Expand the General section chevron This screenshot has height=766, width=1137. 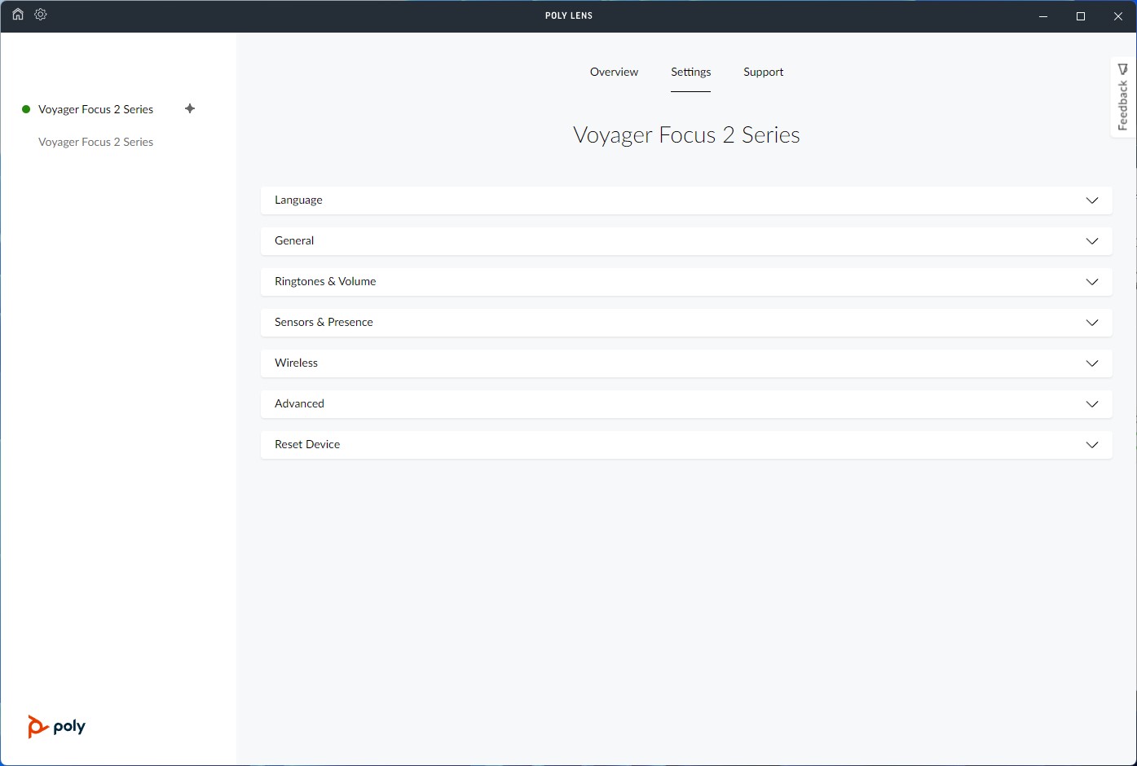(1092, 241)
